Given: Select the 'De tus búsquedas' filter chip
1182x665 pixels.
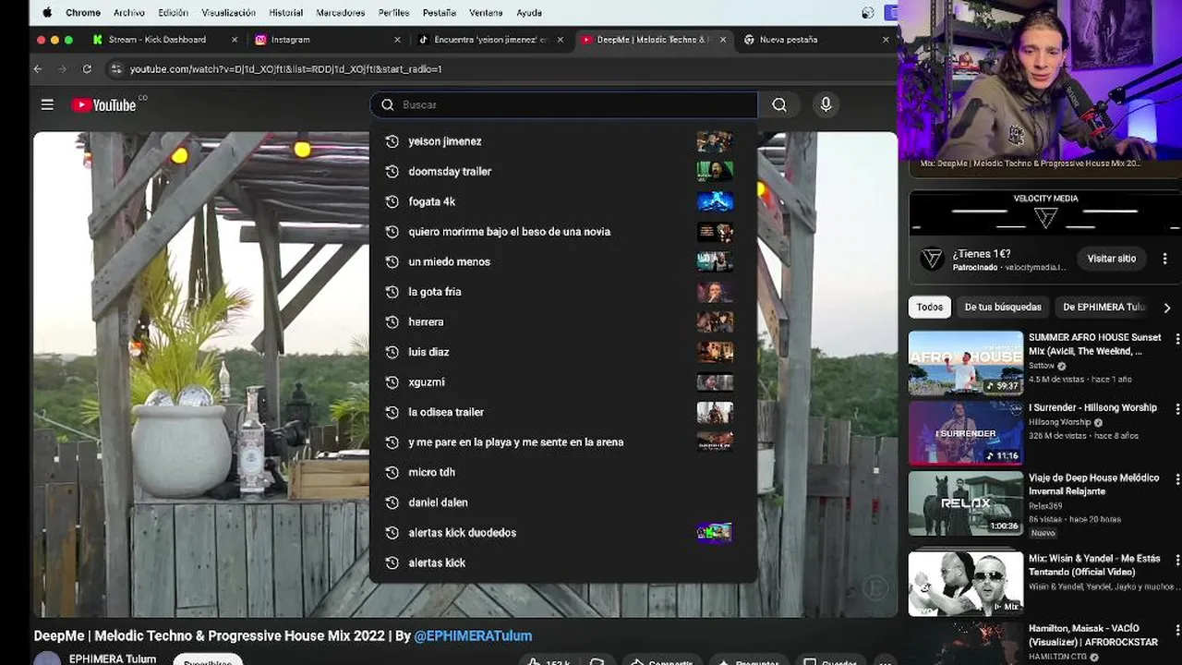Looking at the screenshot, I should [x=1003, y=307].
